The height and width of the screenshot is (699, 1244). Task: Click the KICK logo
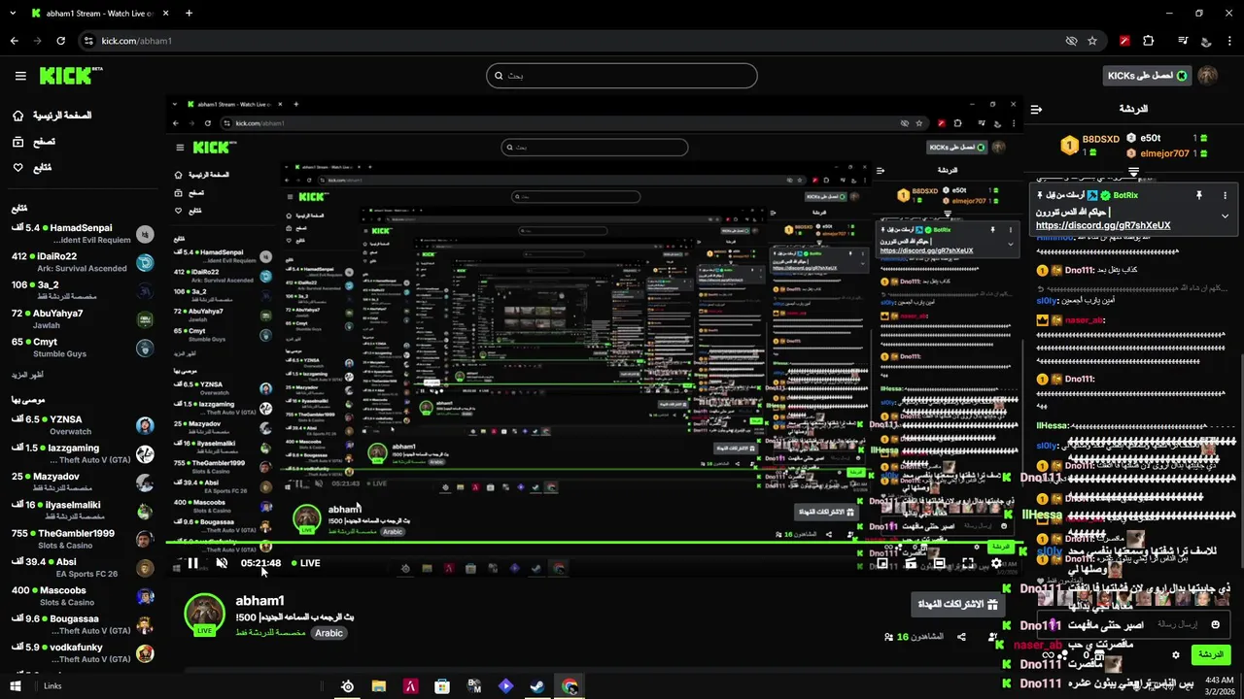pos(70,76)
